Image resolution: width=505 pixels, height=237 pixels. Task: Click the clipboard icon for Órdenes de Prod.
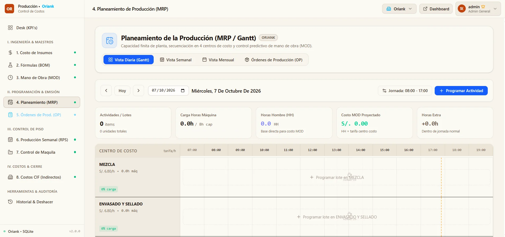10,115
